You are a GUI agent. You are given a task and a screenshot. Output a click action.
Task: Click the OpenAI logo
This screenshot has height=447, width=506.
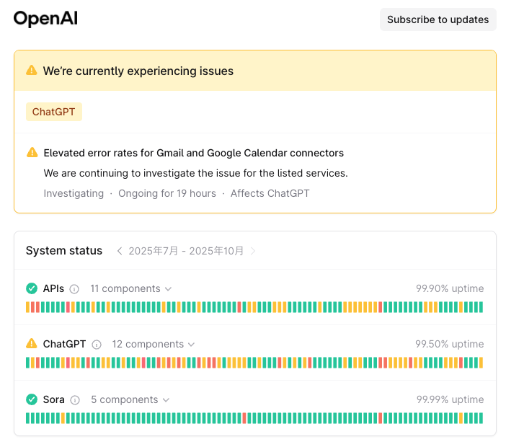tap(45, 19)
